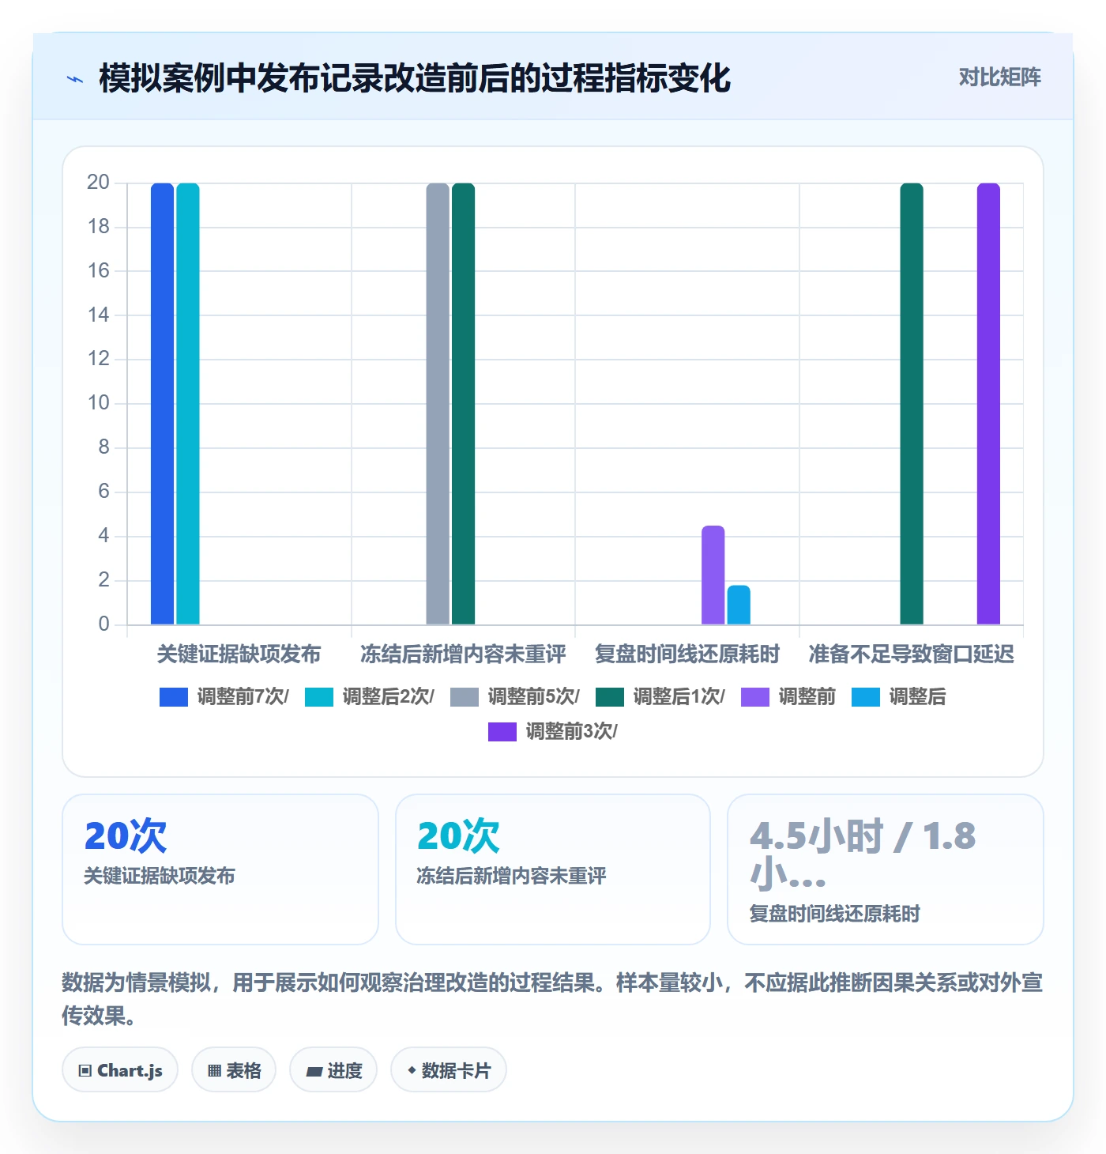The width and height of the screenshot is (1106, 1154).
Task: Select the Chart.js tag
Action: point(120,1070)
